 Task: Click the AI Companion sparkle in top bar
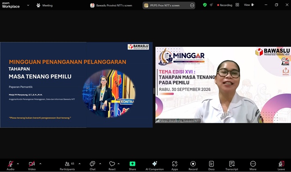pos(211,5)
